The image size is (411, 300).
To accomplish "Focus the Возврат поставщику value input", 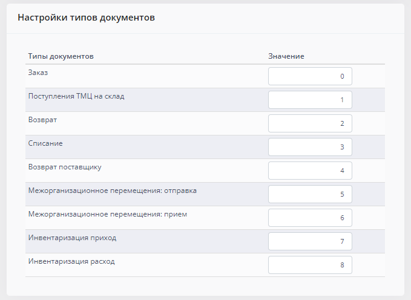I will 310,171.
